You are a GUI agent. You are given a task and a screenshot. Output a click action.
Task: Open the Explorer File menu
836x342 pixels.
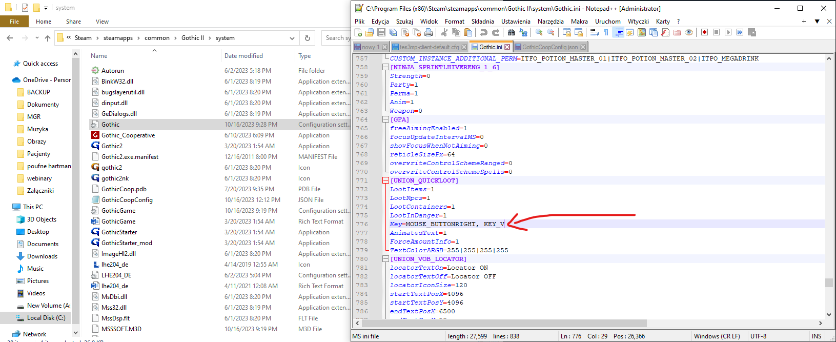tap(14, 22)
